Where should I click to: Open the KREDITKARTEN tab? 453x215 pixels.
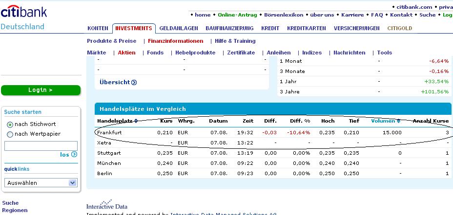307,28
